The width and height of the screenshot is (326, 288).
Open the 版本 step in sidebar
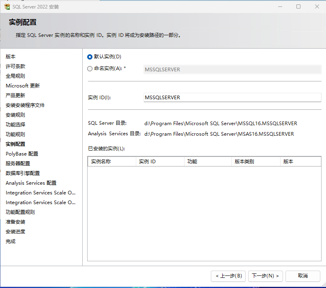click(11, 57)
